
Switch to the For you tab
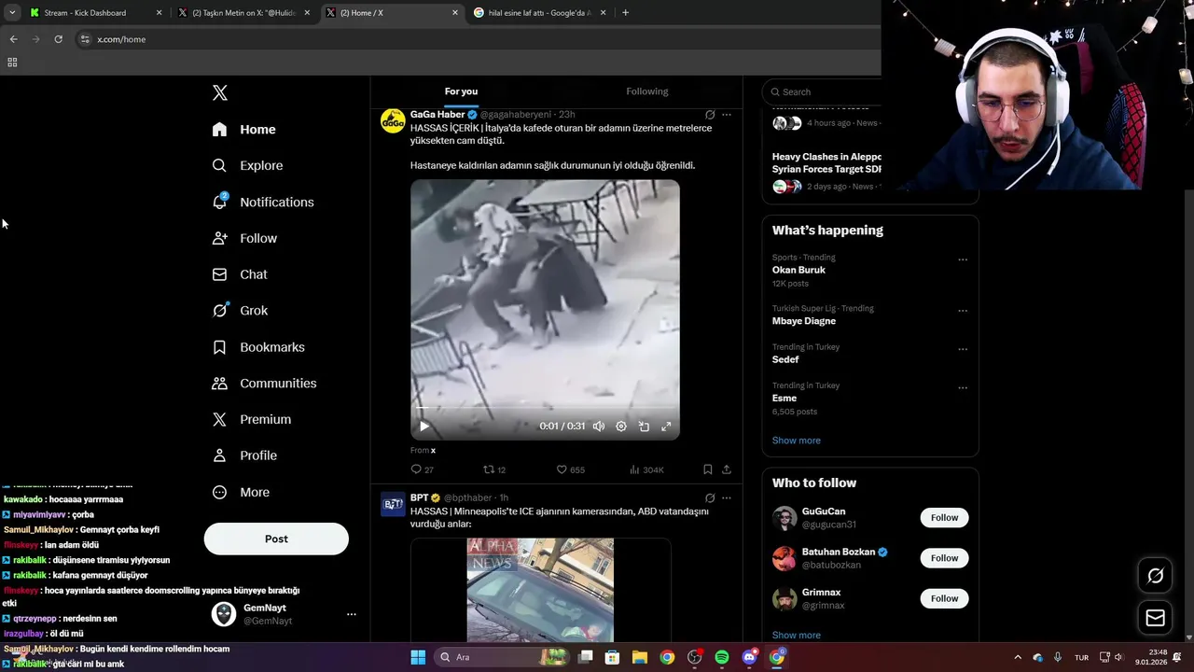461,91
